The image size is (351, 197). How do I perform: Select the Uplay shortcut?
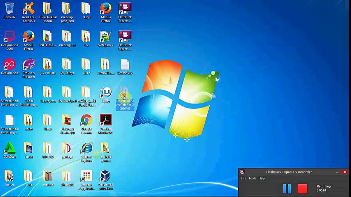click(x=106, y=95)
